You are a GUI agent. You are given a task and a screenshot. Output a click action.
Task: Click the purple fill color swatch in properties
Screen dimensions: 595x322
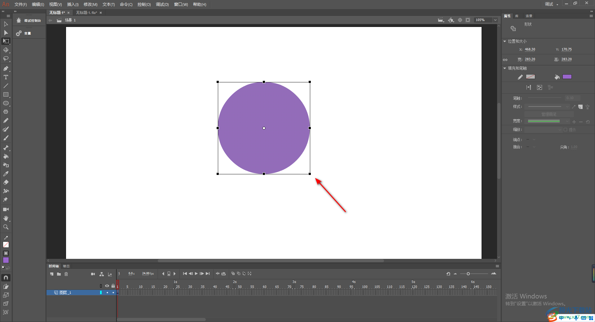[x=567, y=77]
